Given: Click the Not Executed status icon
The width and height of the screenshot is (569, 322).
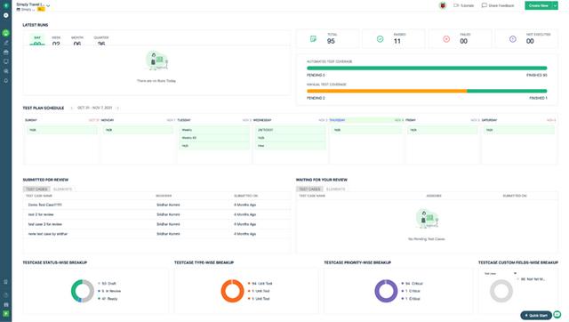Looking at the screenshot, I should coord(513,39).
